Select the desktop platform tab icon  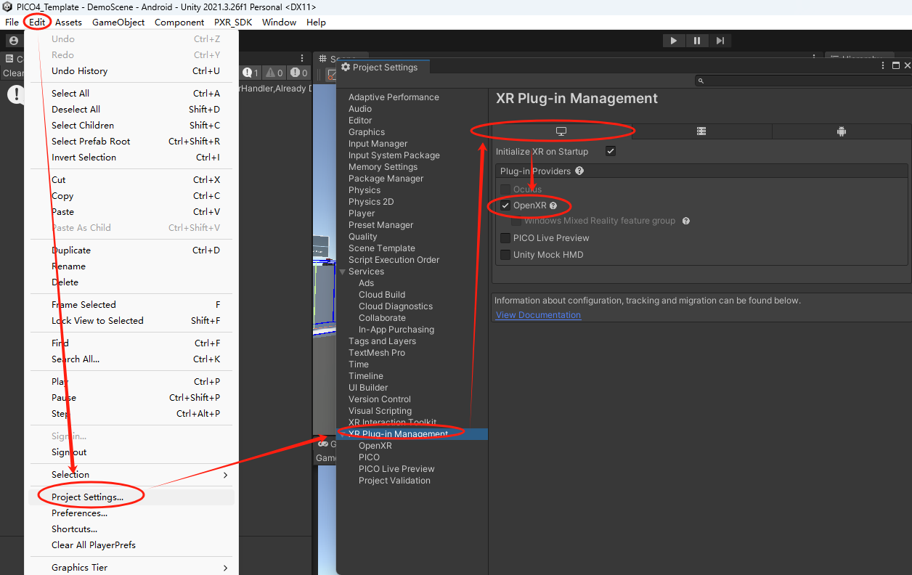561,131
